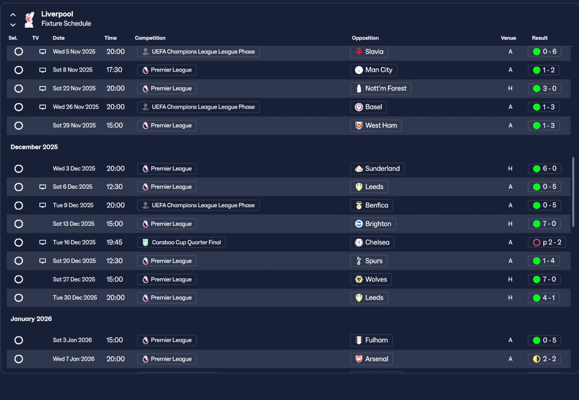Open the 6 - 0 Sunderland result
This screenshot has height=400, width=579.
point(545,169)
